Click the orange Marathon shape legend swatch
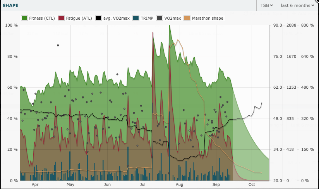Viewport: 319px width, 189px height. coord(187,18)
